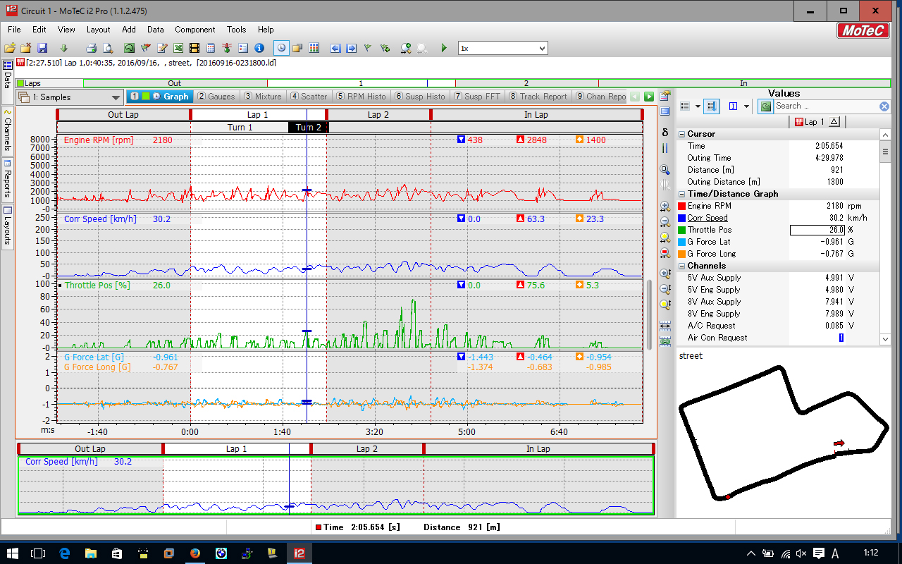Viewport: 902px width, 564px height.
Task: Select the Turn 2 section marker
Action: click(x=309, y=128)
